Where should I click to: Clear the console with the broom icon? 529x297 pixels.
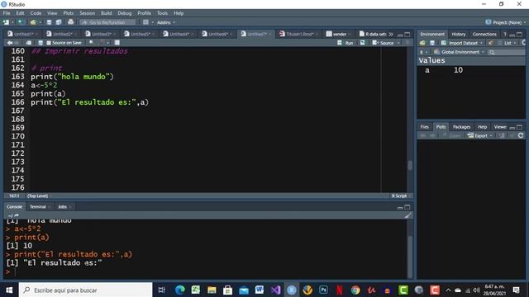407,215
